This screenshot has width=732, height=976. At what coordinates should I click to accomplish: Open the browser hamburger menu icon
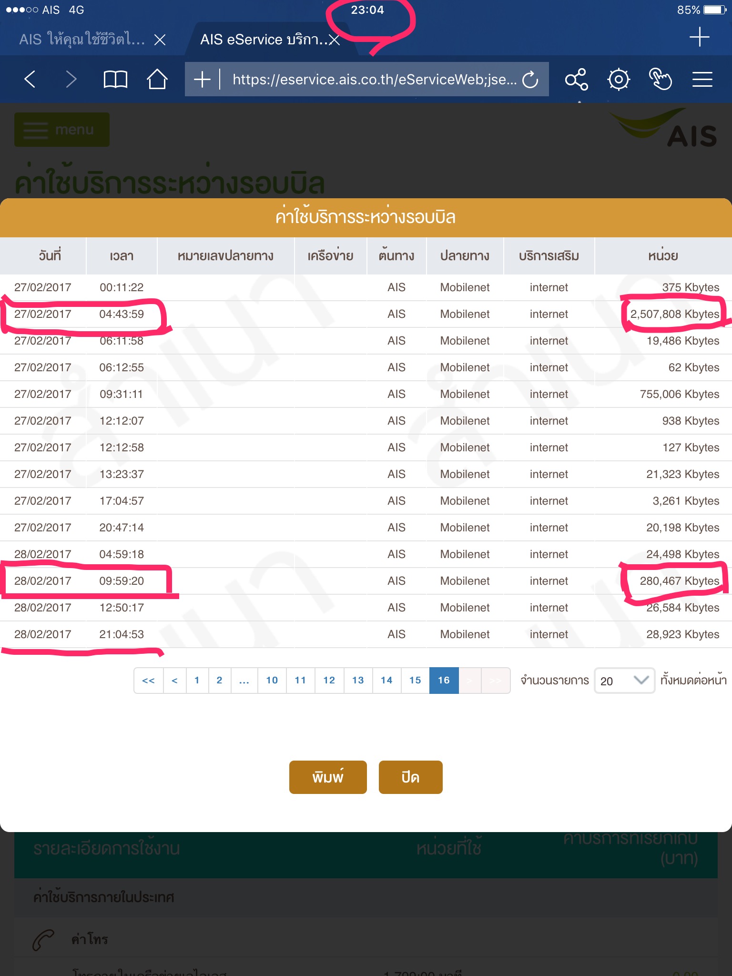(x=702, y=79)
